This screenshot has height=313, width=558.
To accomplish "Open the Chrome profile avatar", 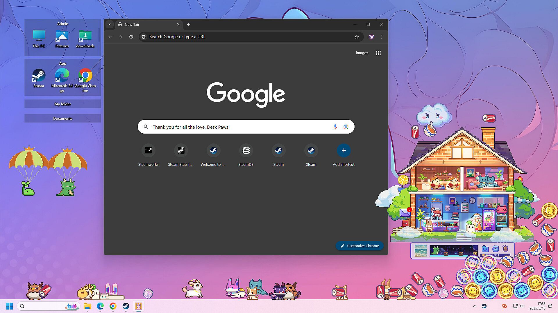I will 371,37.
